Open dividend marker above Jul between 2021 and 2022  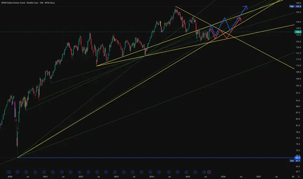click(x=62, y=172)
